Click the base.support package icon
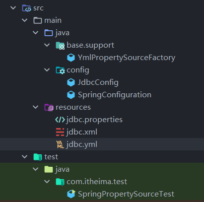204x202 pixels. coord(60,46)
